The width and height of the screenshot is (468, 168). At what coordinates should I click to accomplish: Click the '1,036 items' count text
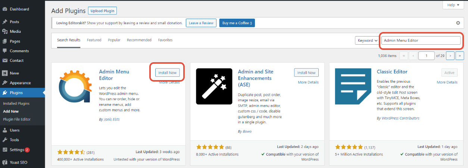[387, 56]
